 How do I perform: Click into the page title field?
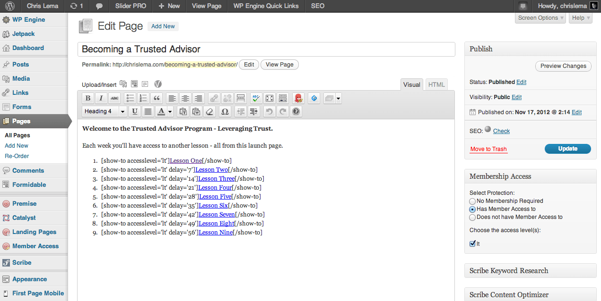tap(266, 49)
